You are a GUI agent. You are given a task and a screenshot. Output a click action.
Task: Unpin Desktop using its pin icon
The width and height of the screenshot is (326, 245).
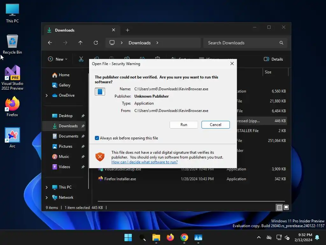[83, 116]
